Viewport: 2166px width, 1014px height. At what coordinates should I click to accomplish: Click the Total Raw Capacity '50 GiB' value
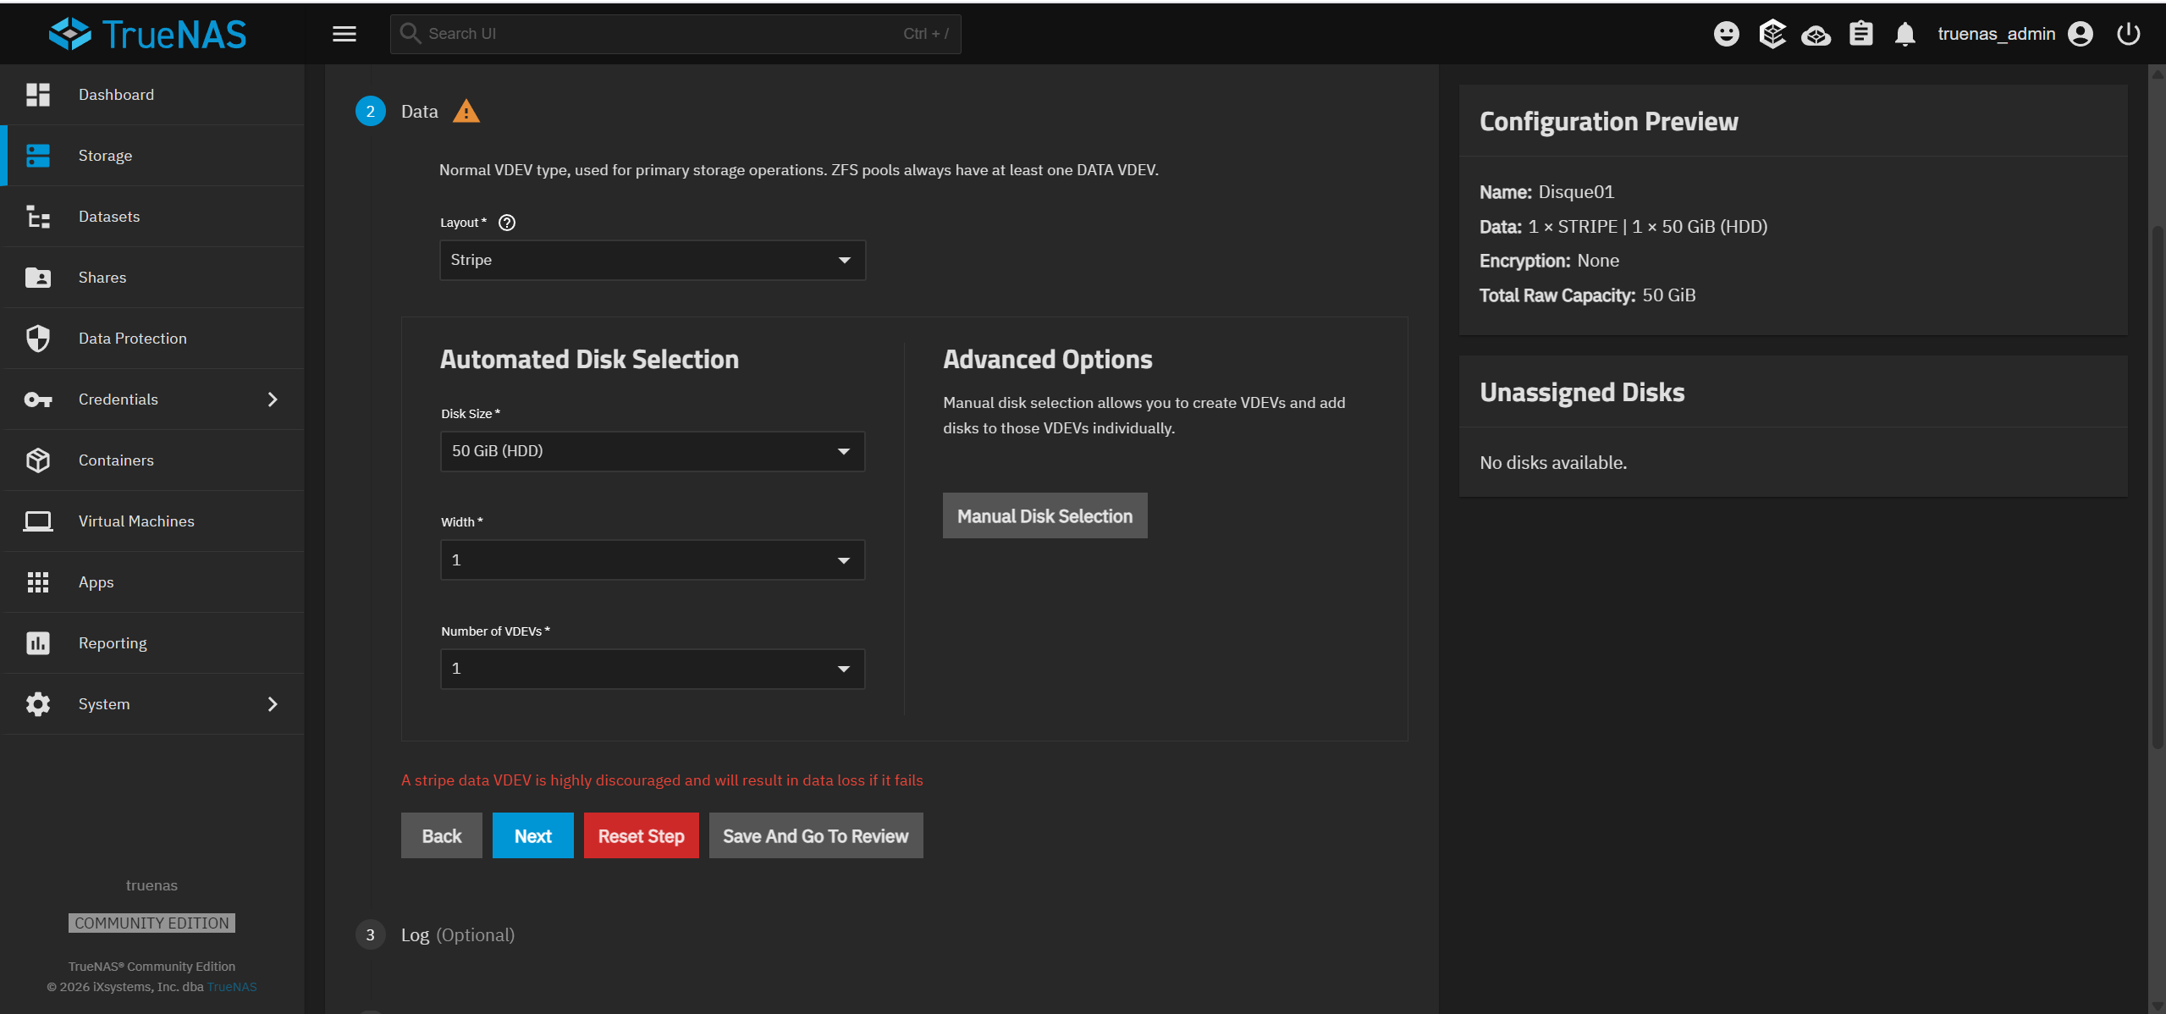point(1669,295)
